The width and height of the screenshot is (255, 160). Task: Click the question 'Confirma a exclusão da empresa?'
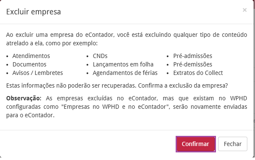[x=183, y=86]
